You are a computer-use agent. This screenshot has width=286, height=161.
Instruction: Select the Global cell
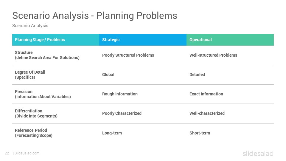pyautogui.click(x=108, y=75)
